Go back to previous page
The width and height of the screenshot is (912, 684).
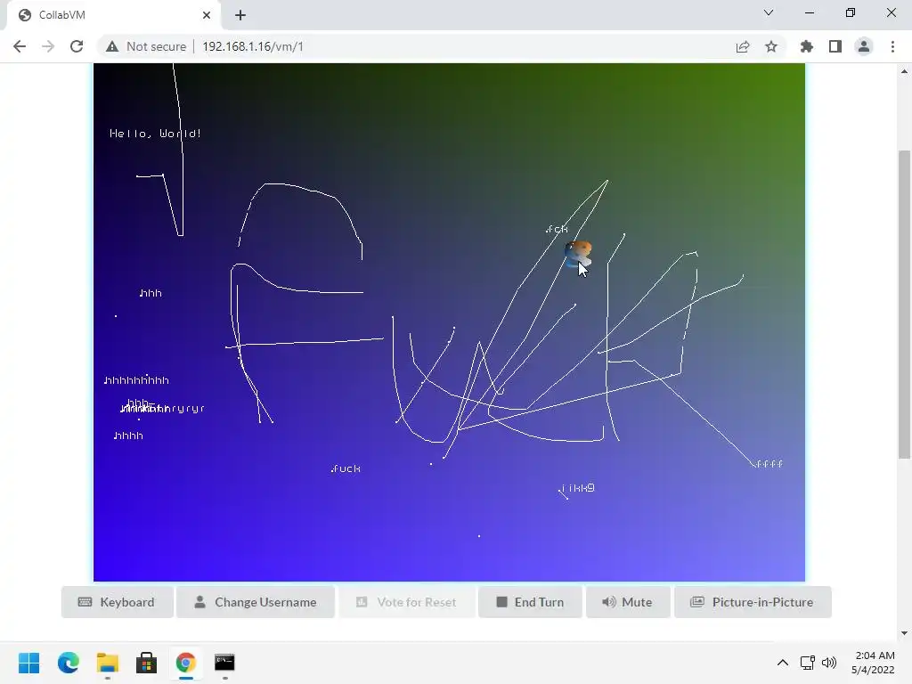[x=20, y=46]
